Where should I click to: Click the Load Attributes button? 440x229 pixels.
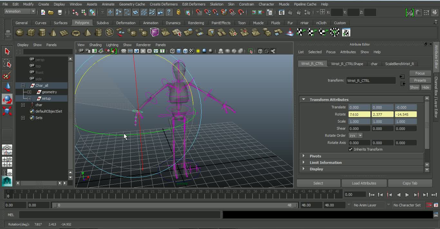[364, 183]
